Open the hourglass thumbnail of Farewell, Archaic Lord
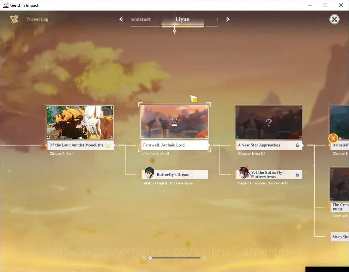The image size is (349, 272). [174, 122]
